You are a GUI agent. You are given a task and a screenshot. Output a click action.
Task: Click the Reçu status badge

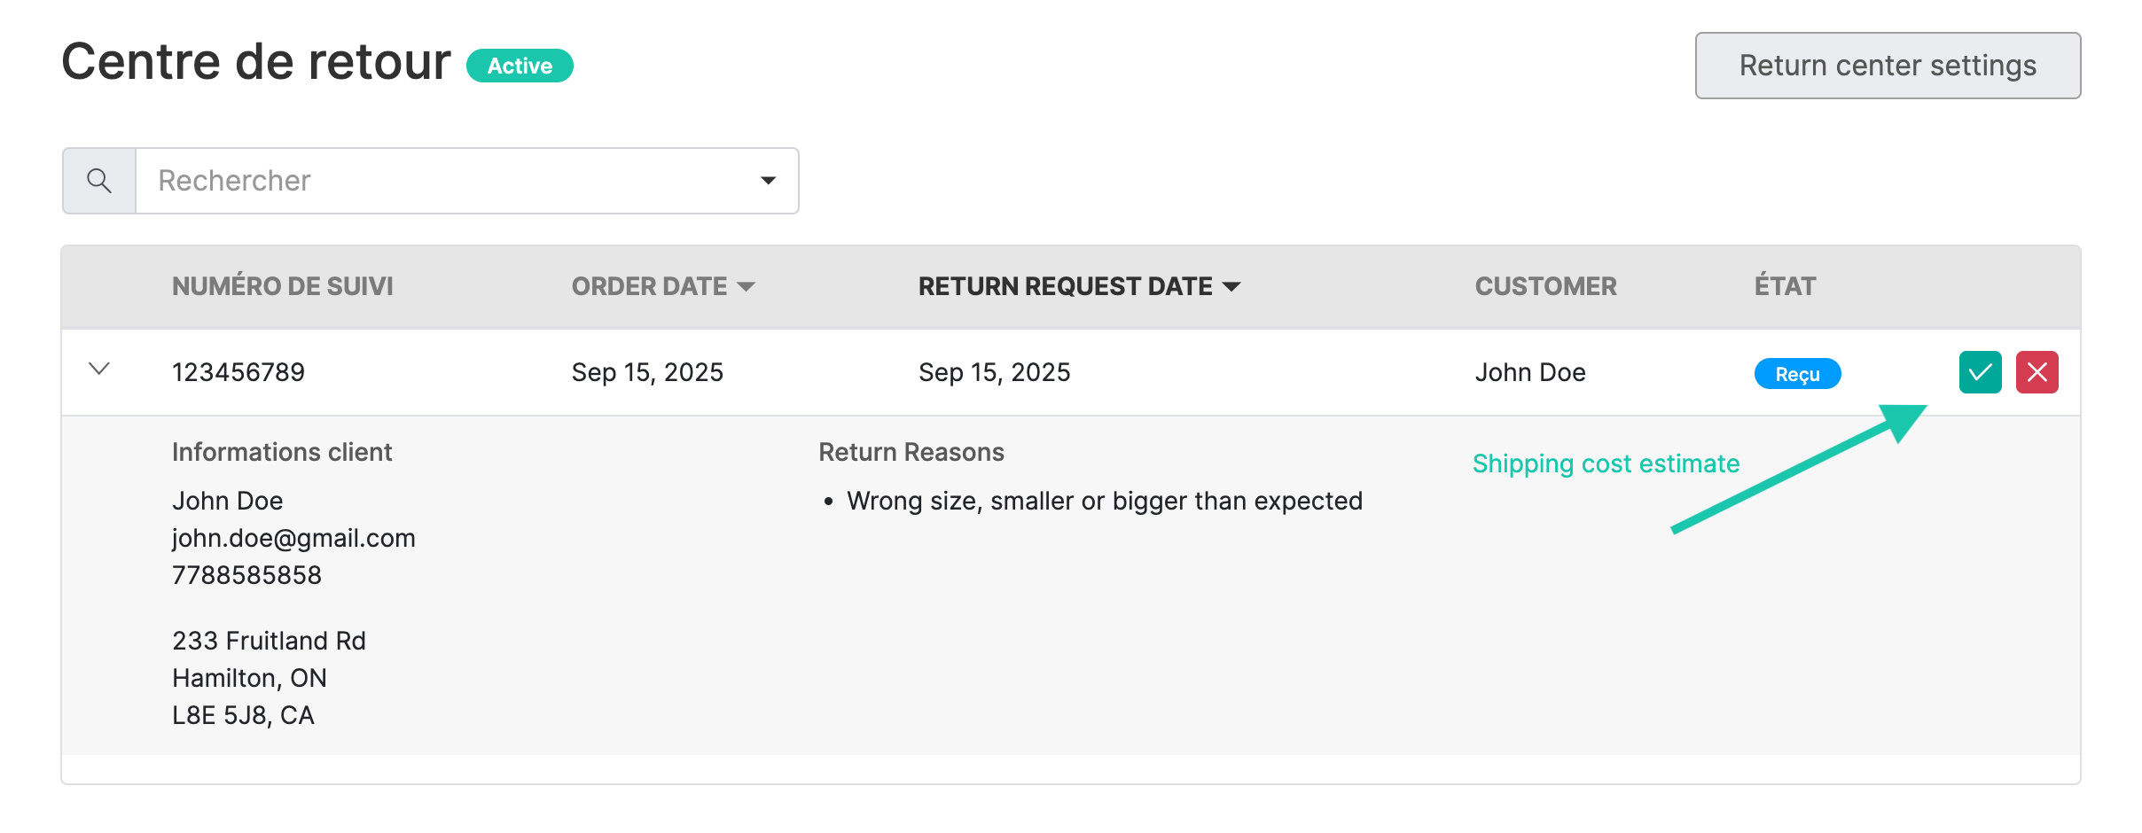[x=1797, y=374]
